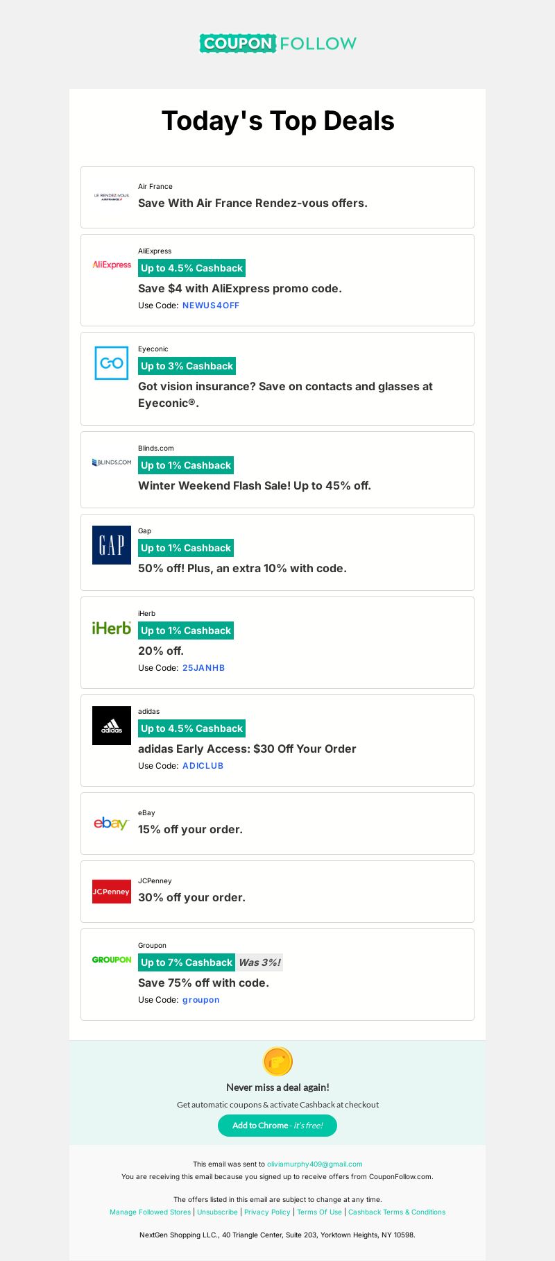
Task: Open the Gap store logo
Action: 112,545
